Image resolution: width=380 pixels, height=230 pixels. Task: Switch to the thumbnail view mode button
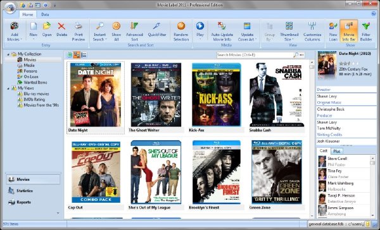pyautogui.click(x=77, y=55)
